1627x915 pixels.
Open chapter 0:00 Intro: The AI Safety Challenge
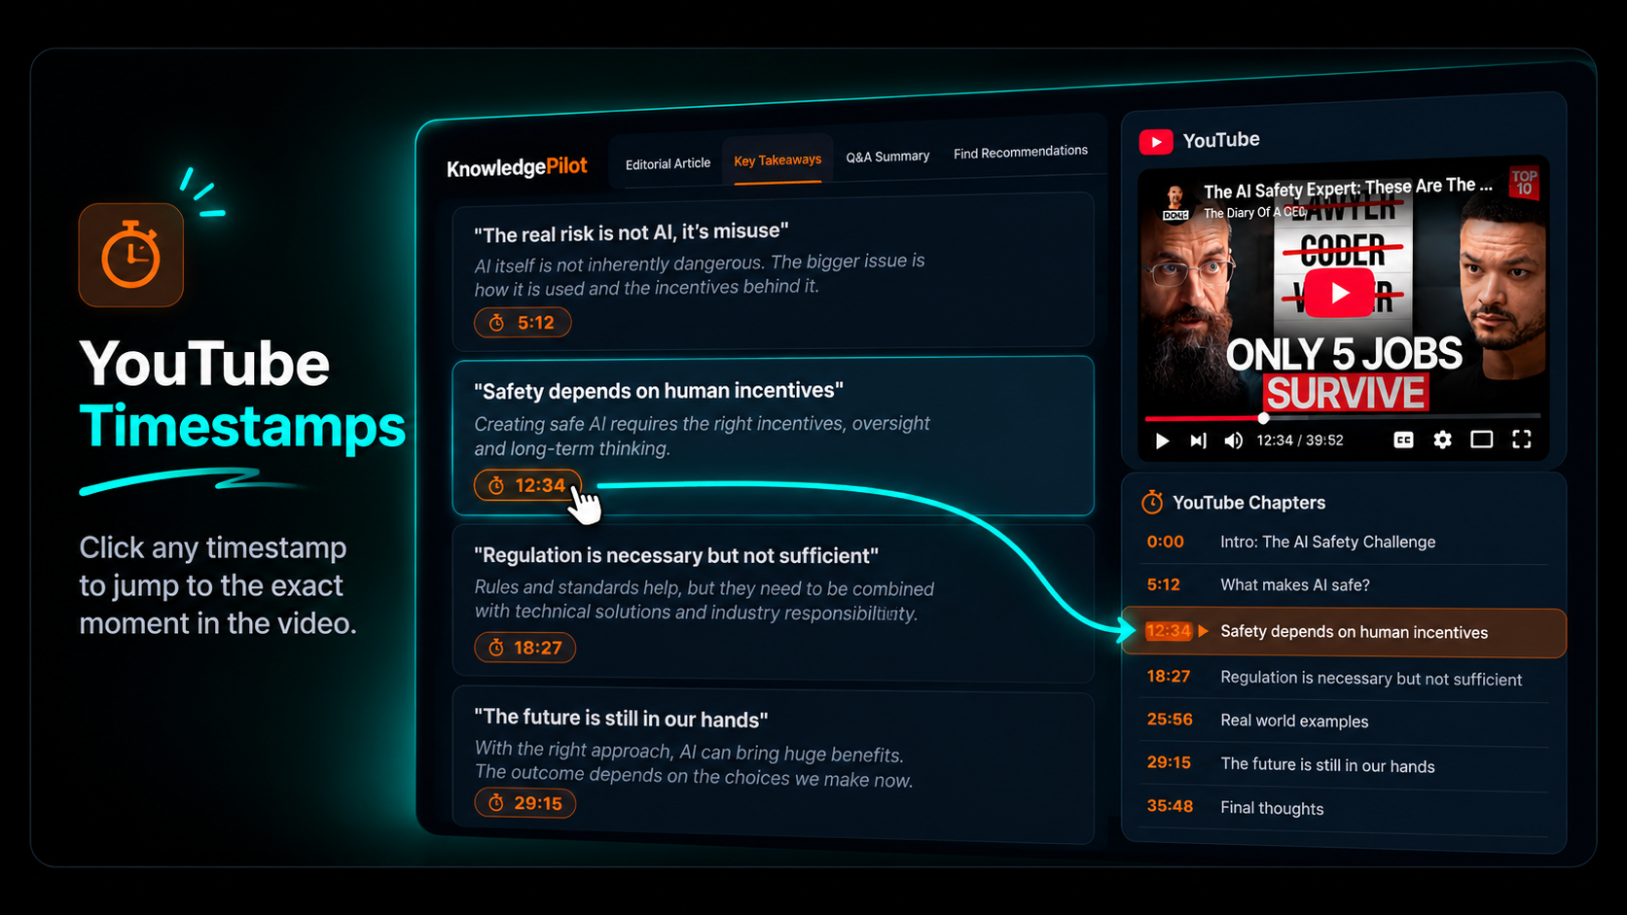click(x=1344, y=543)
